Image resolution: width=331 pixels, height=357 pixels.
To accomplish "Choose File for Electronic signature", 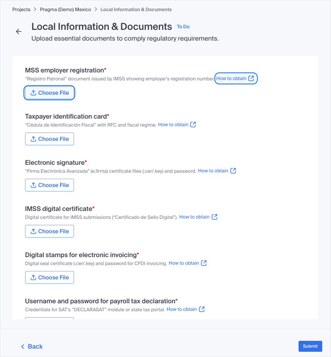I will 49,185.
